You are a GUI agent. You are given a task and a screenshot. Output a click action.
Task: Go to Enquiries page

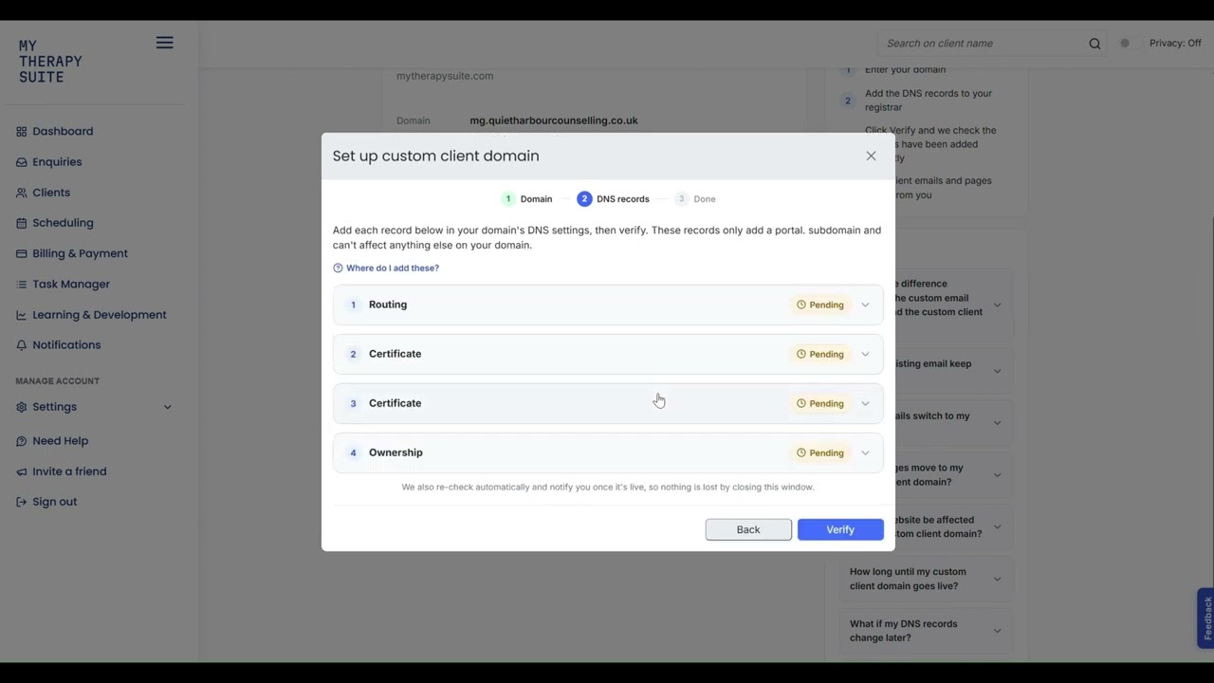point(57,162)
